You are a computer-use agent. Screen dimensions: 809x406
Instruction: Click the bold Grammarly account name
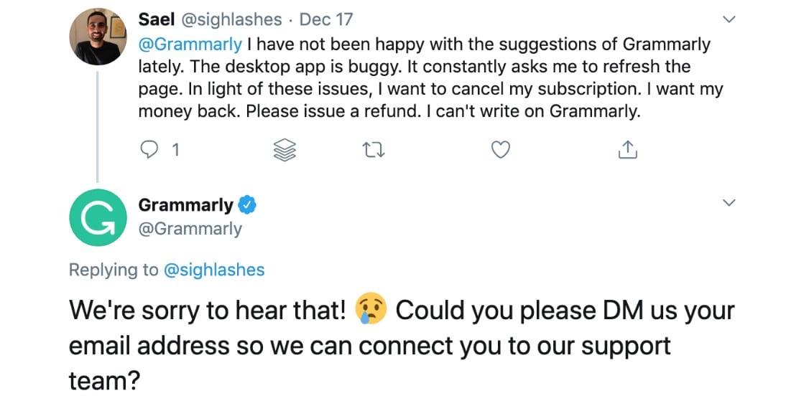coord(185,205)
